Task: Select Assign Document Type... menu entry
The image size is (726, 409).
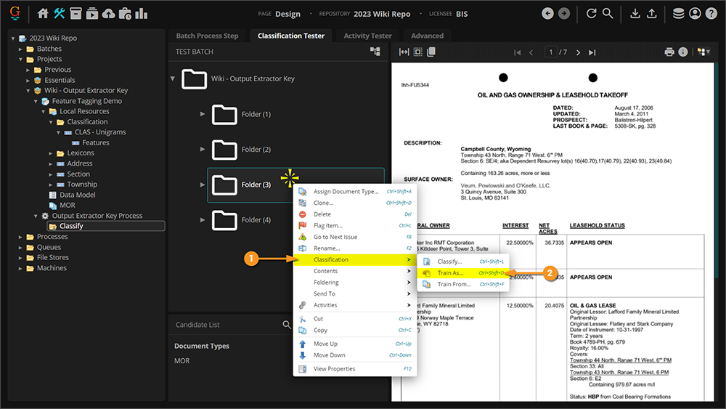Action: pos(346,192)
